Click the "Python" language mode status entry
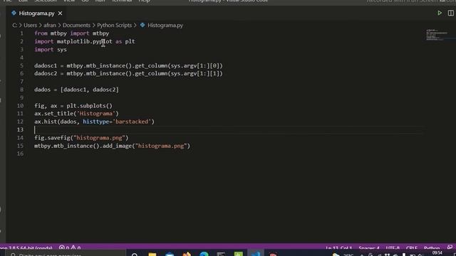The width and height of the screenshot is (456, 256). pyautogui.click(x=432, y=248)
